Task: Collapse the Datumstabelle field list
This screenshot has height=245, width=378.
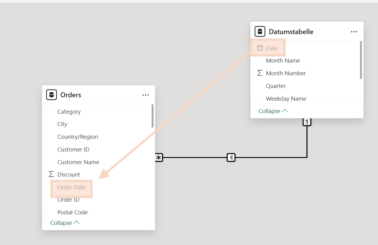Action: click(273, 111)
